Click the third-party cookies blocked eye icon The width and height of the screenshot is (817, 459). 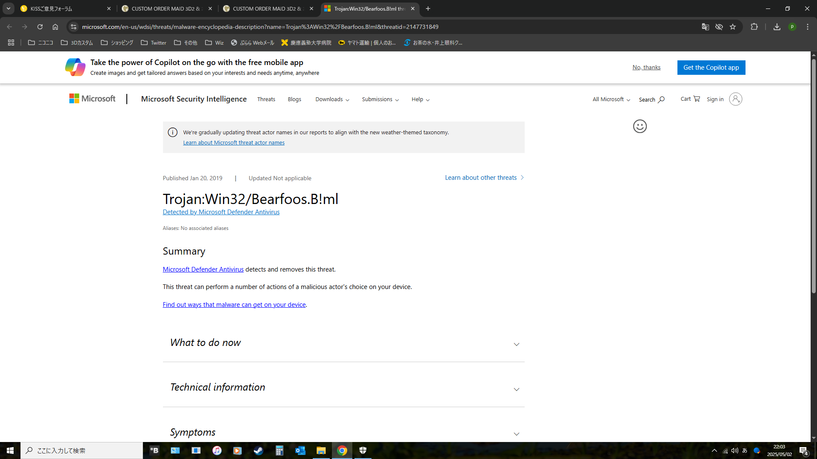(719, 27)
